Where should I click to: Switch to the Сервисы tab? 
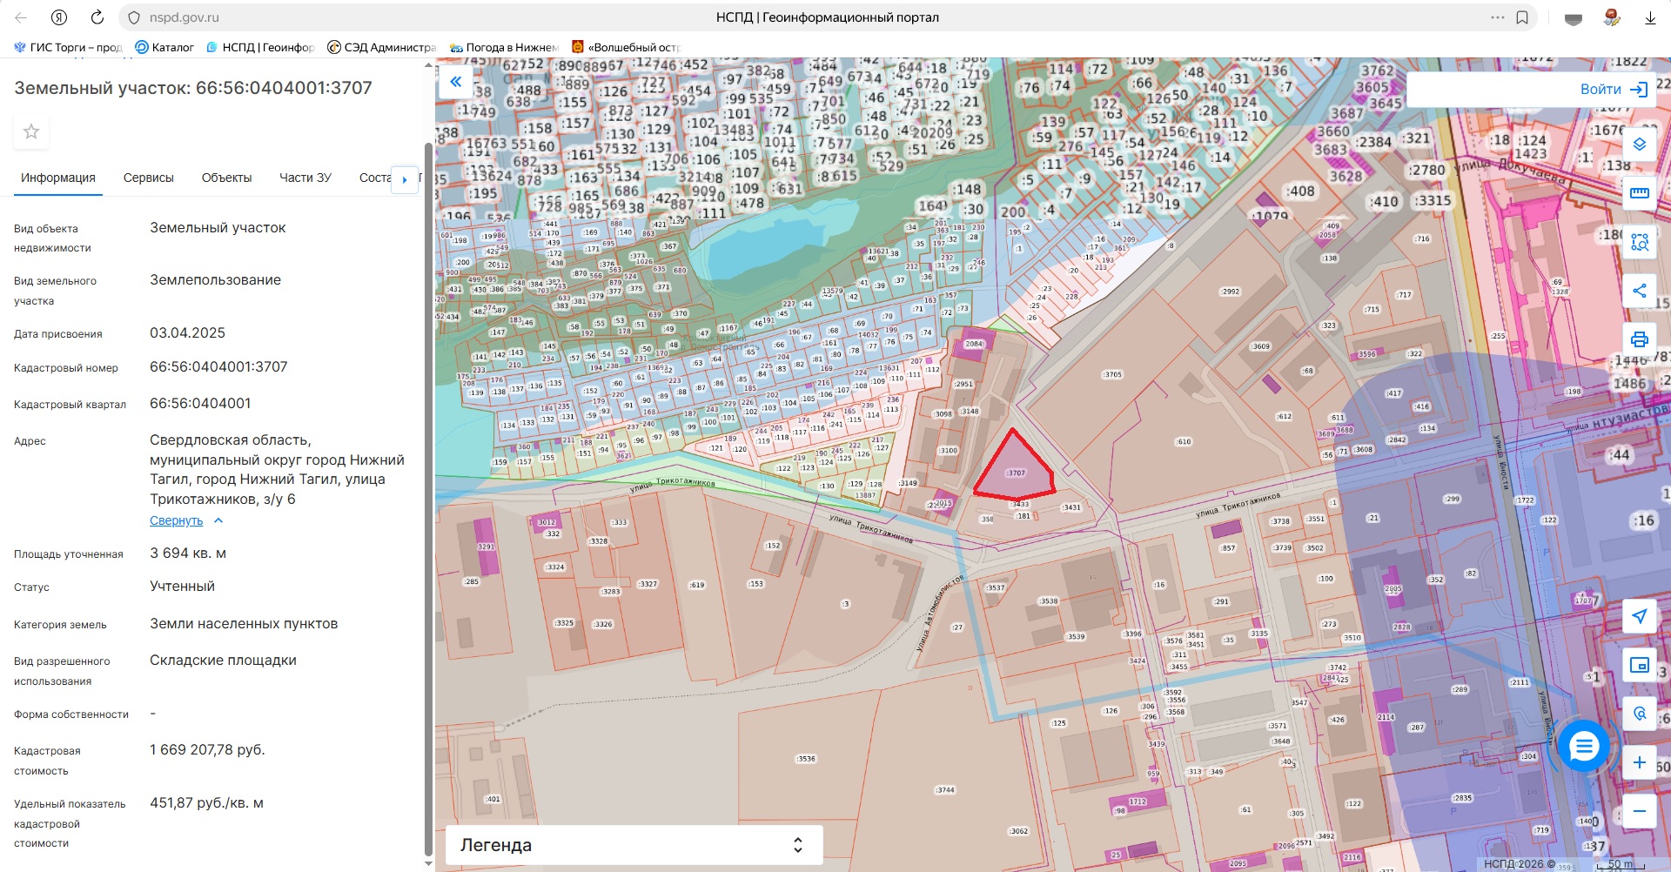pos(149,178)
